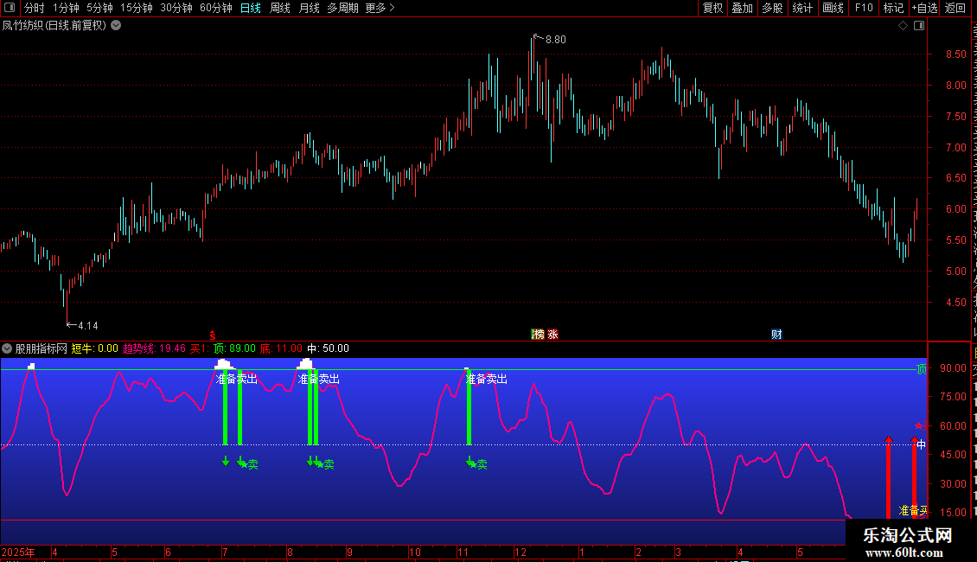Image resolution: width=977 pixels, height=562 pixels.
Task: Open the 多周期 multi-period view
Action: tap(342, 8)
